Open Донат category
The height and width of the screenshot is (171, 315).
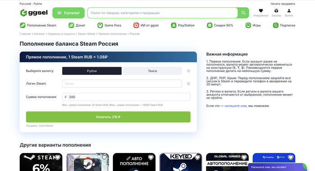[x=77, y=25]
